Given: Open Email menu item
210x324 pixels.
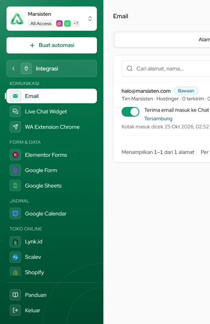Looking at the screenshot, I should coord(52,96).
